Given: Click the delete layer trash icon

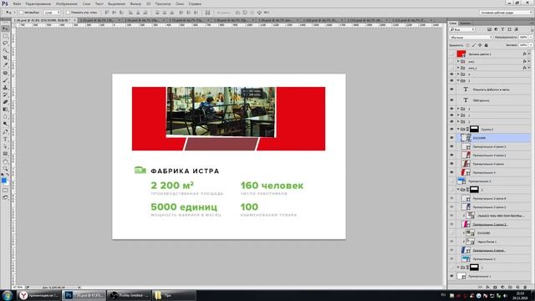Looking at the screenshot, I should (x=525, y=288).
